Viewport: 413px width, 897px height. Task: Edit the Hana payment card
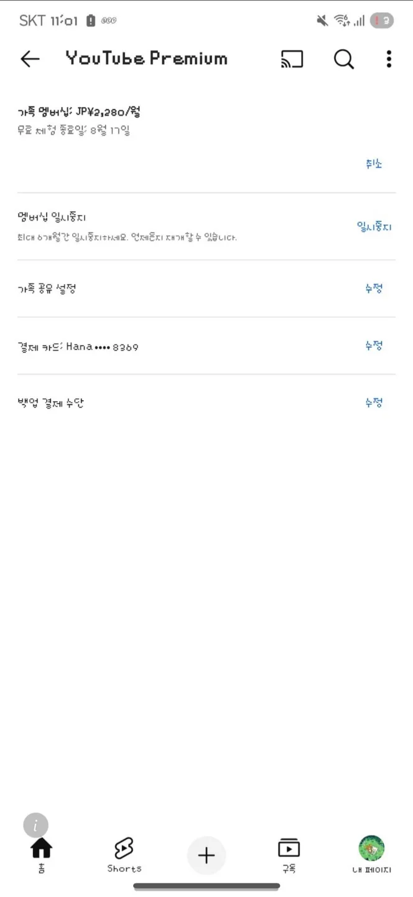point(374,346)
